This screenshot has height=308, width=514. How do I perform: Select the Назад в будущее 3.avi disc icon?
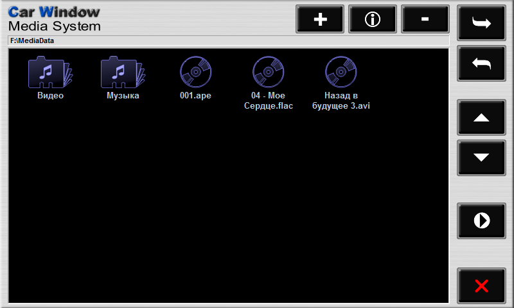(x=341, y=72)
